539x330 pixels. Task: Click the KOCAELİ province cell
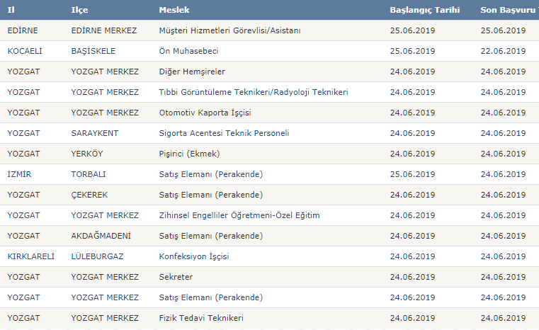click(25, 51)
